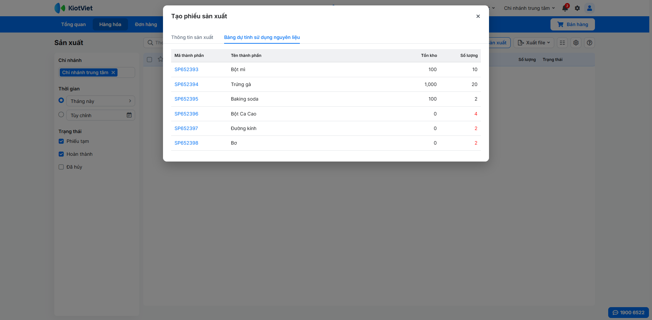Enable the Đã hủy status filter
The image size is (652, 320).
tap(61, 167)
